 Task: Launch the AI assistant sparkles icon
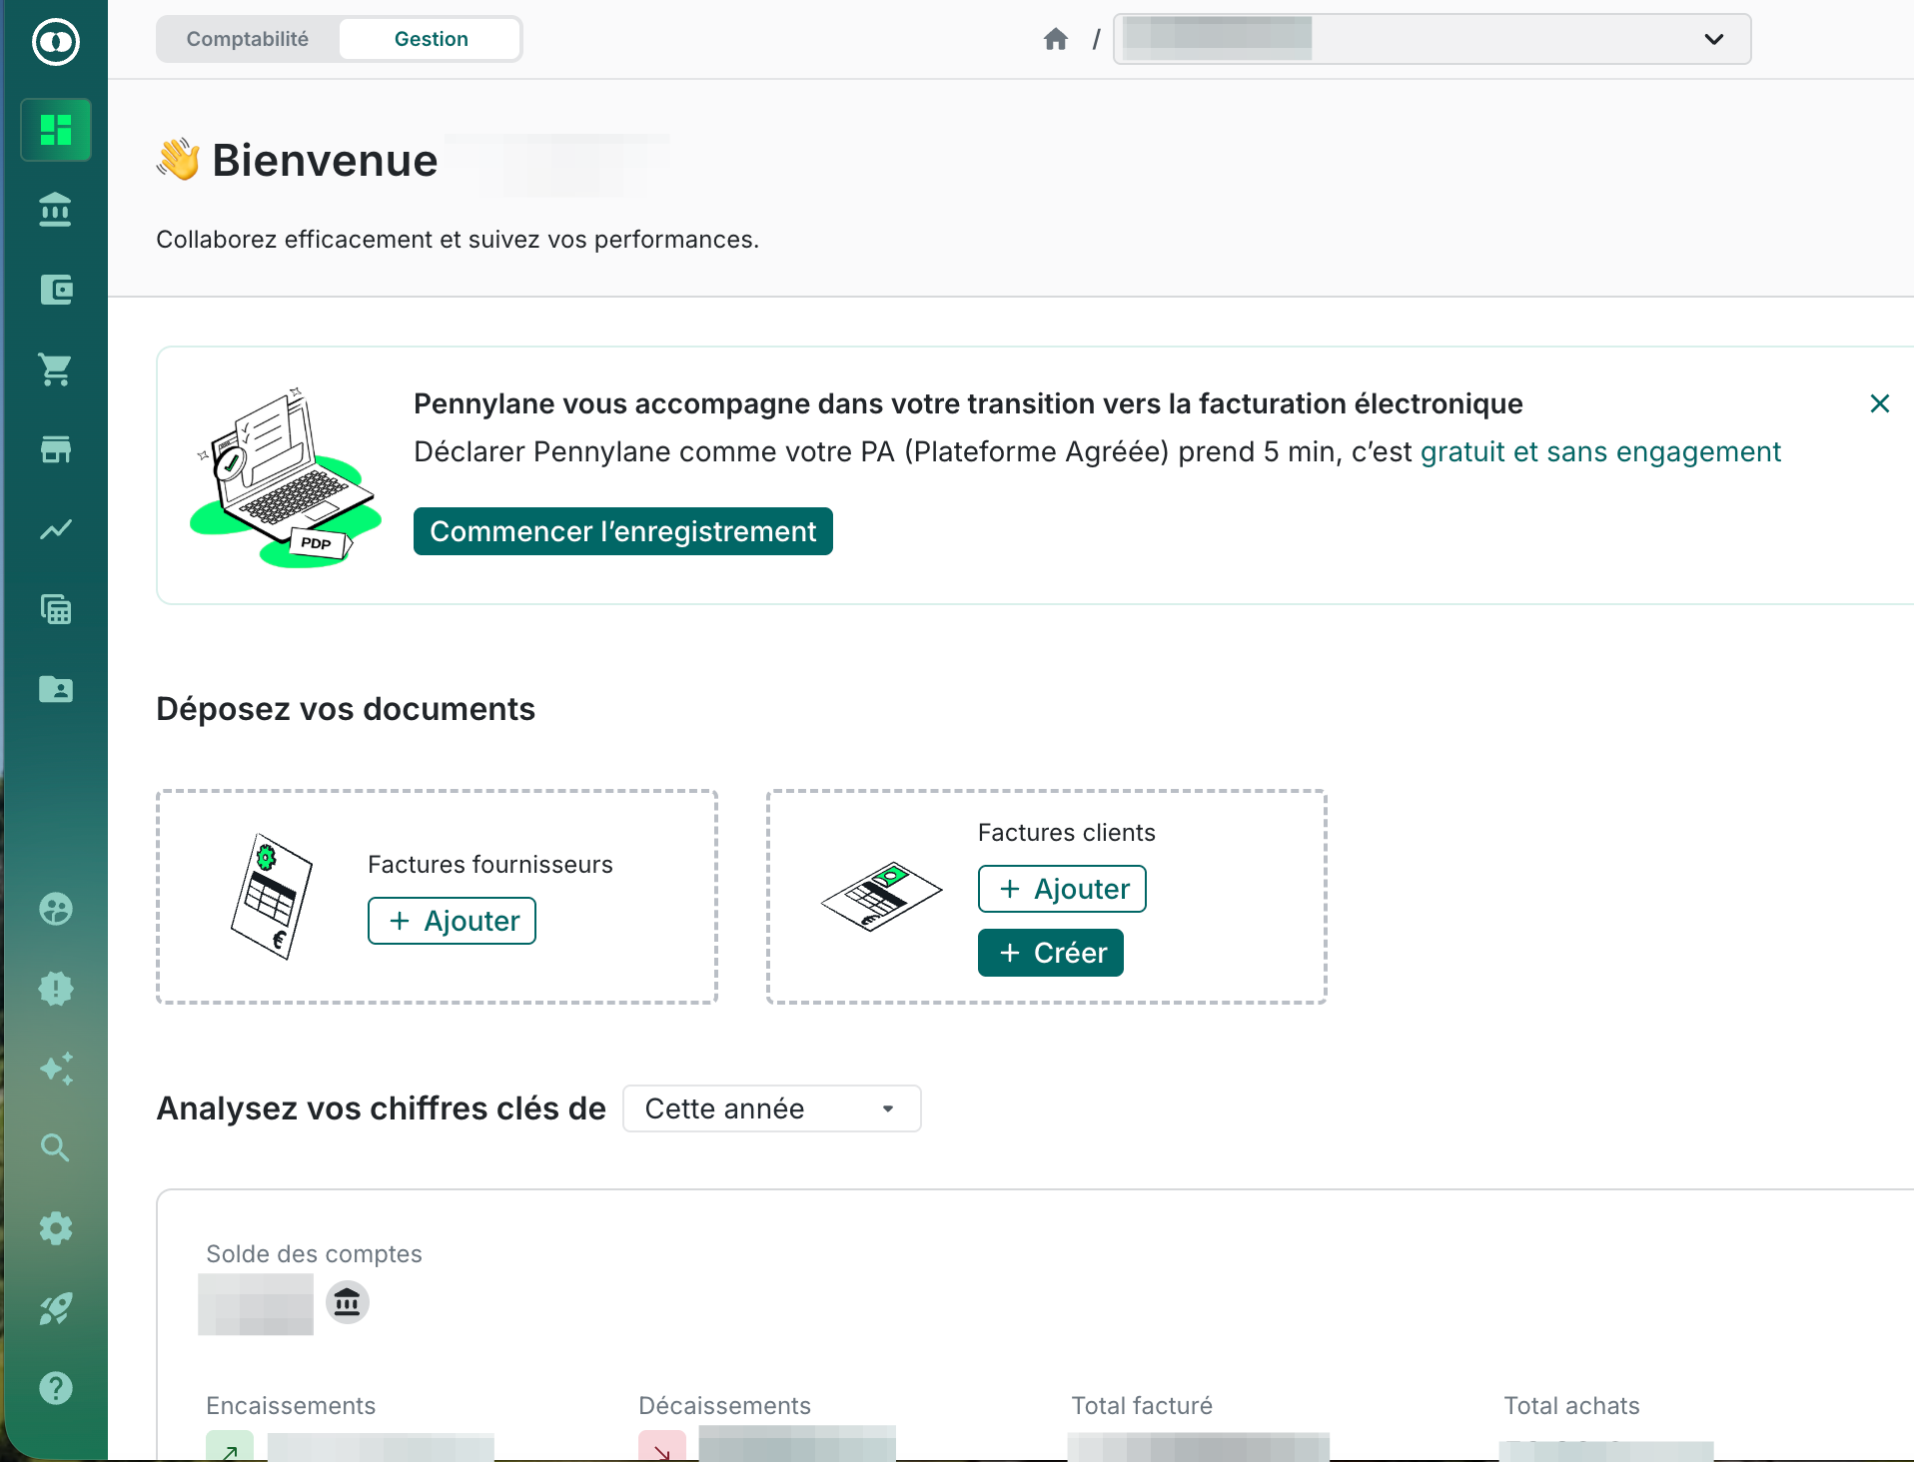[56, 1069]
